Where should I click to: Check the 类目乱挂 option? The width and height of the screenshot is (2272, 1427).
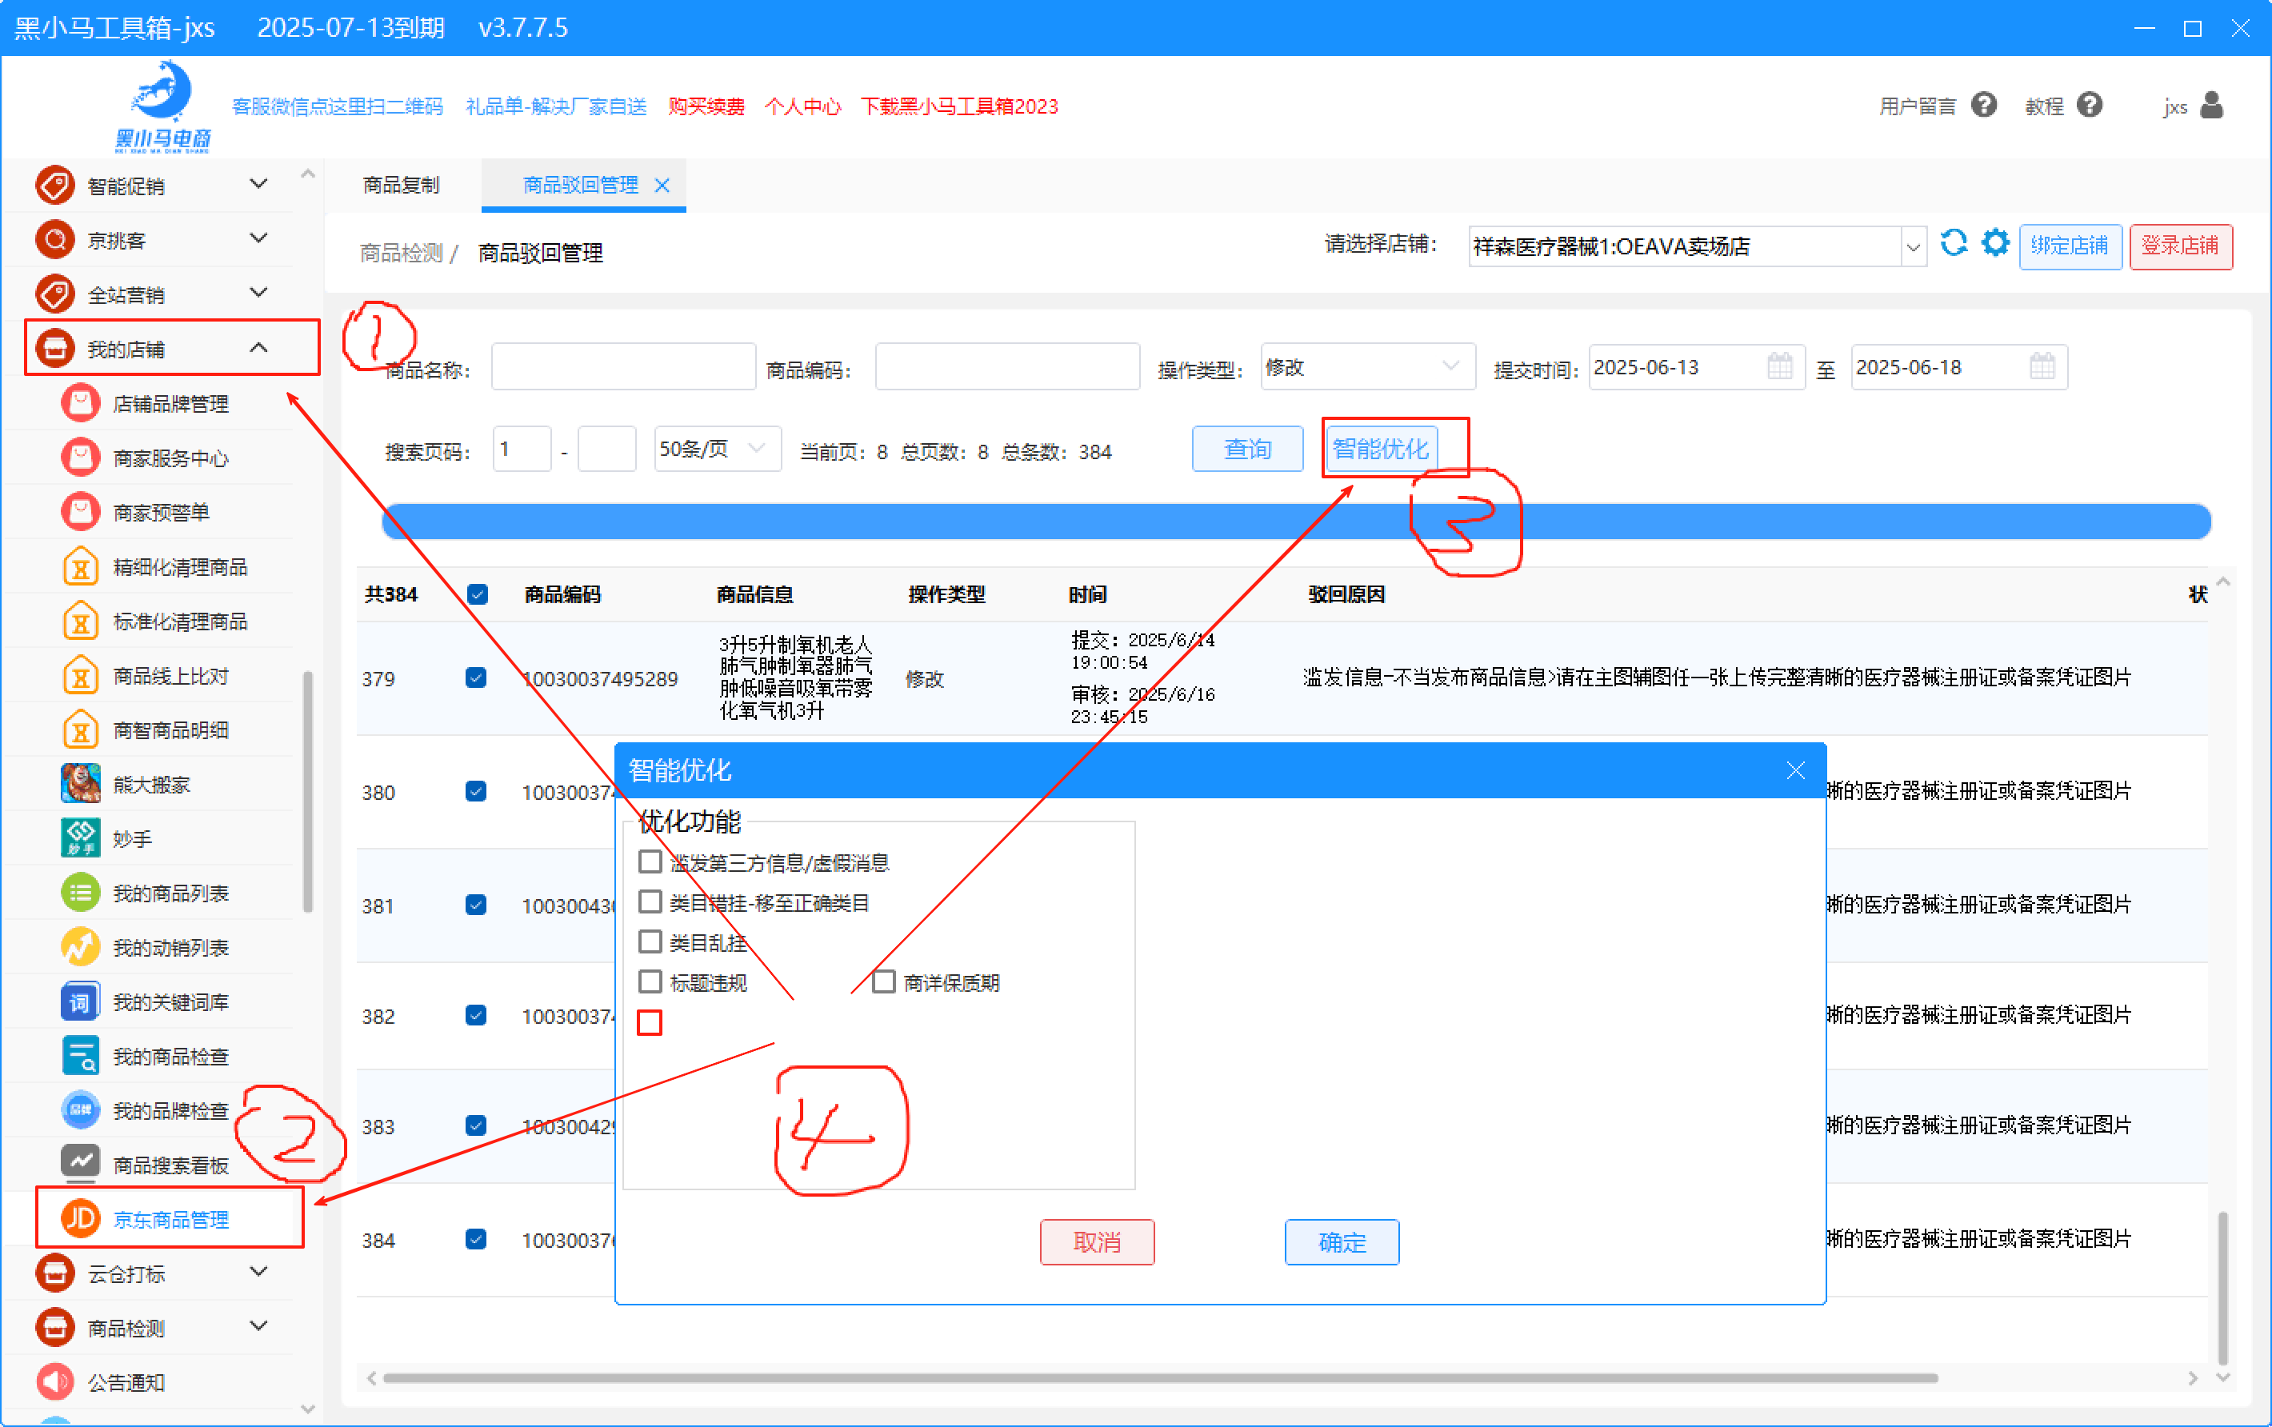[649, 941]
